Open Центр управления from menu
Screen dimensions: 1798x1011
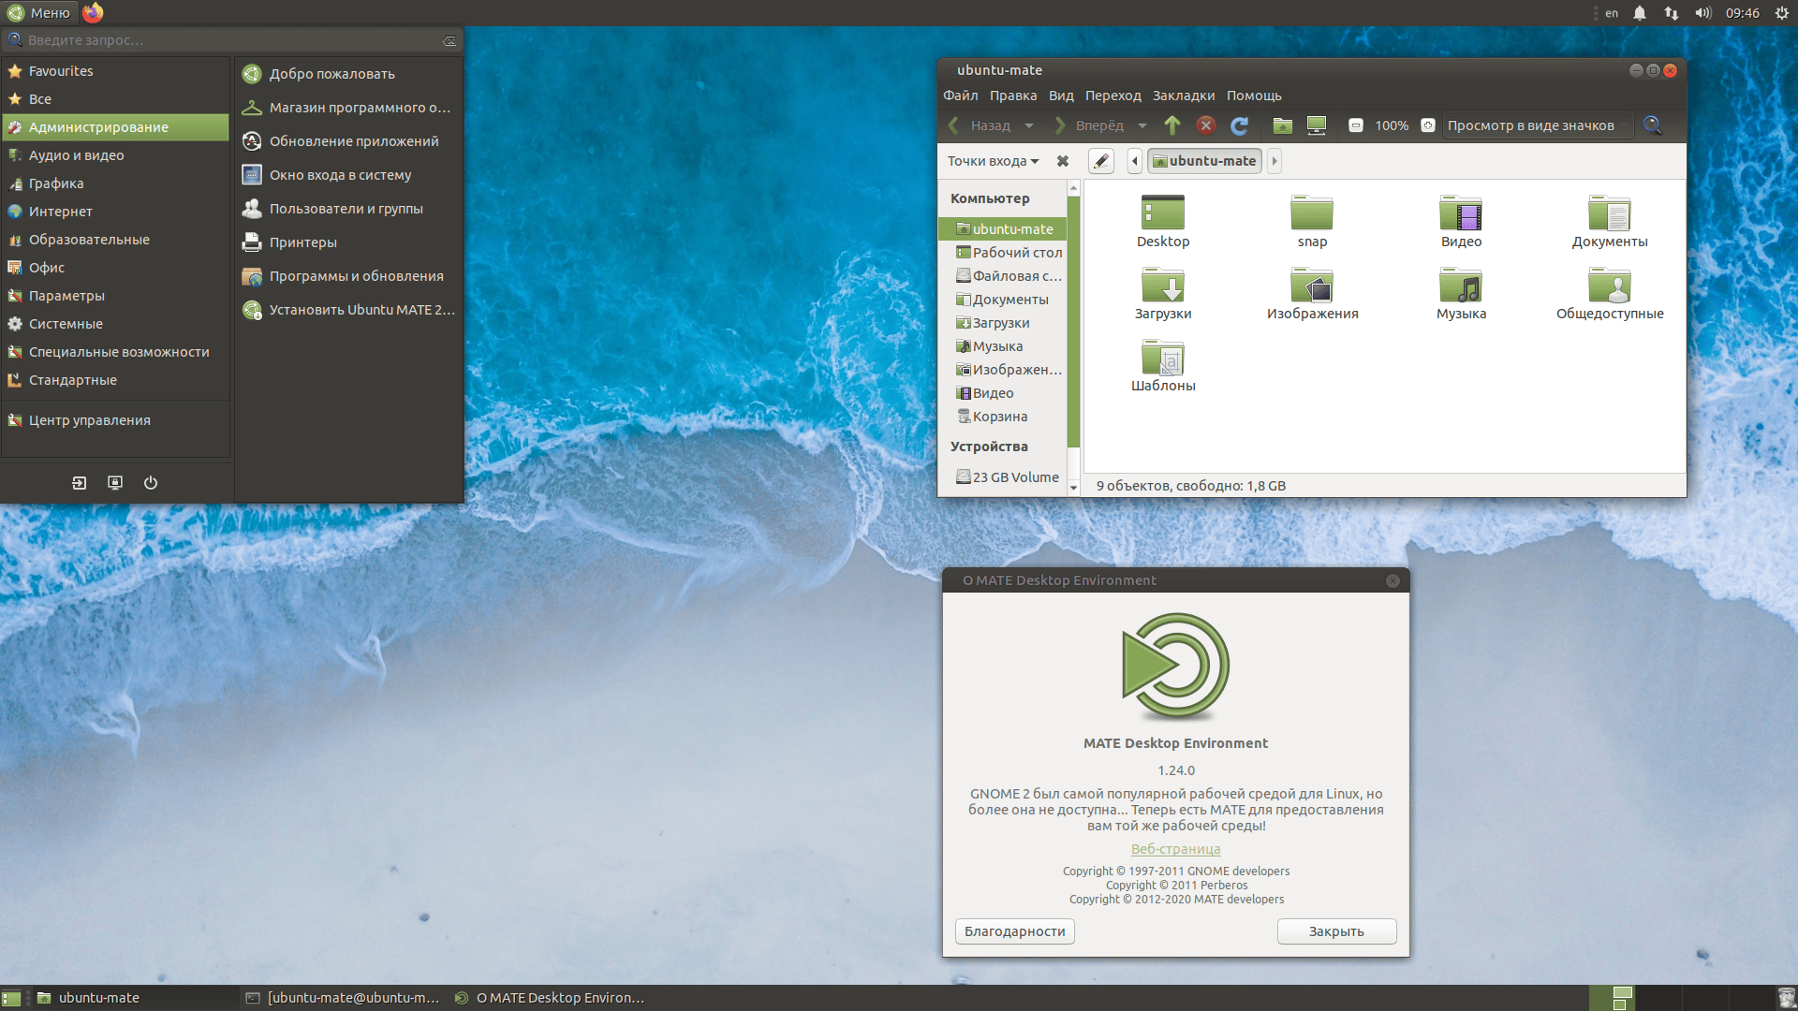[x=115, y=420]
